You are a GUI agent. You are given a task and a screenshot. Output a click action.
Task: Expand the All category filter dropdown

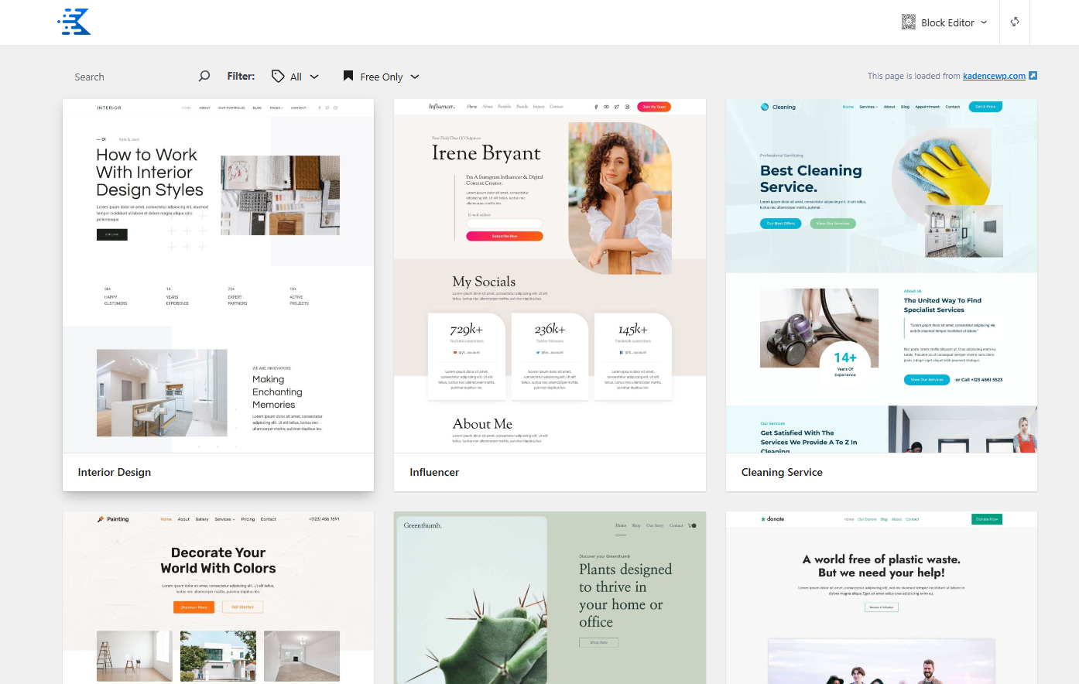[x=296, y=76]
